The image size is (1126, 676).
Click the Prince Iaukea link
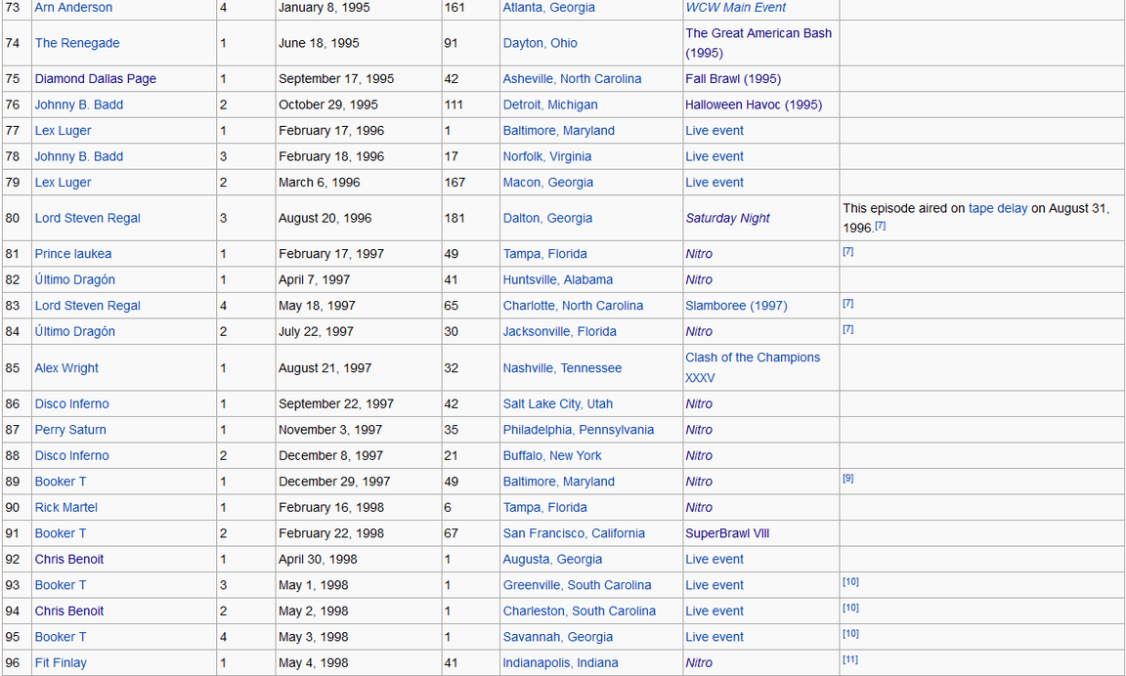73,254
